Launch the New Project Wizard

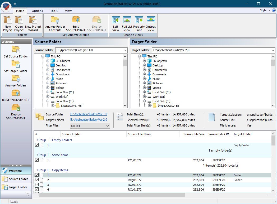pyautogui.click(x=33, y=24)
